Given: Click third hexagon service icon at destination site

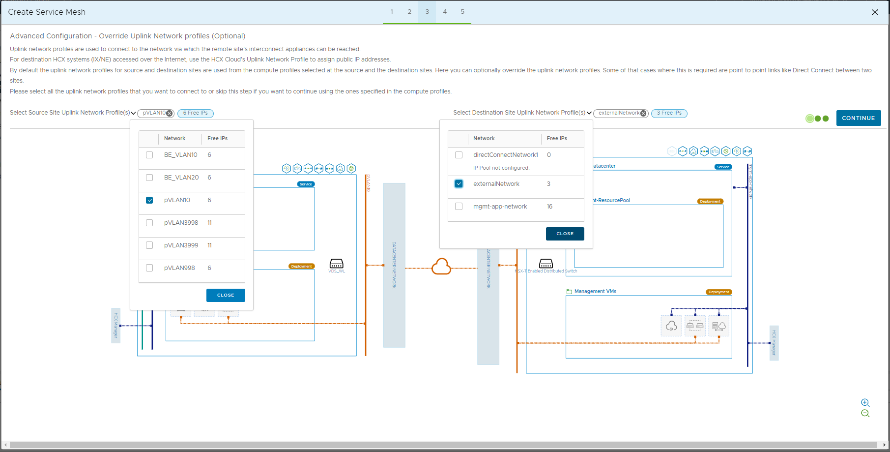Looking at the screenshot, I should click(x=693, y=151).
